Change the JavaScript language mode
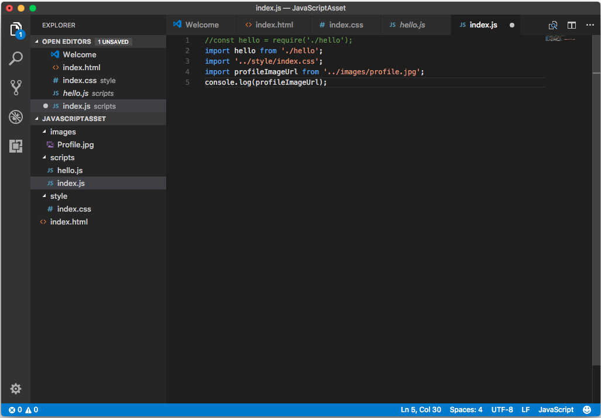The width and height of the screenshot is (601, 418). 556,410
